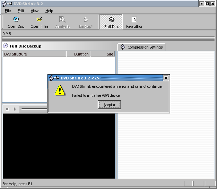Click the 'Full Disc Backup' heading text

point(25,46)
